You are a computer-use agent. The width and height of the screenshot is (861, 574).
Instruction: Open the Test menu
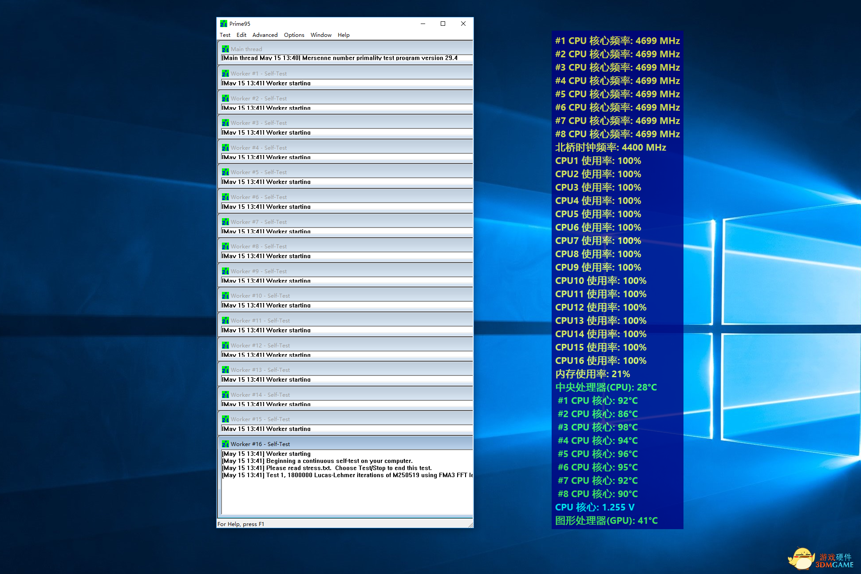click(225, 35)
